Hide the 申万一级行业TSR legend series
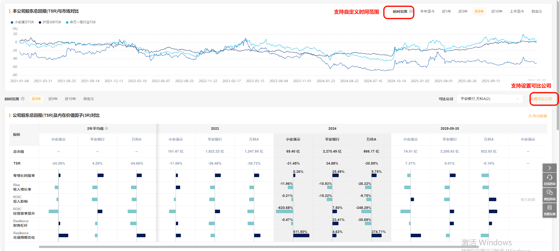Image resolution: width=559 pixels, height=251 pixels. [81, 22]
